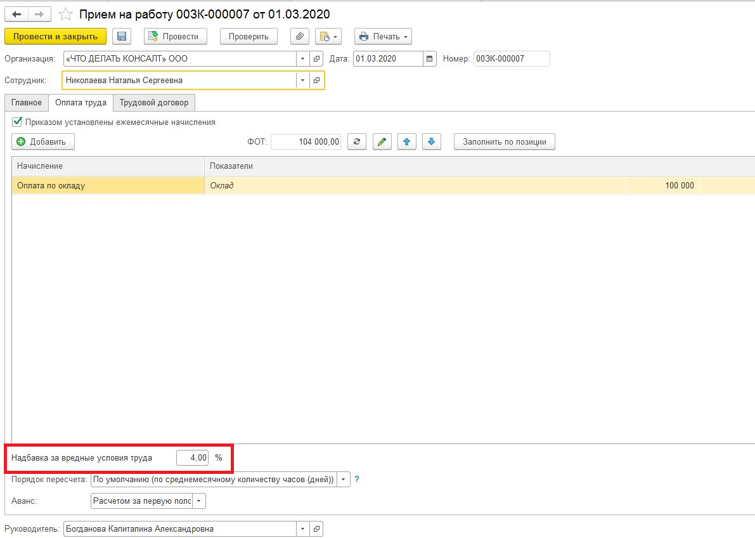Click the back navigation arrow

pos(16,14)
